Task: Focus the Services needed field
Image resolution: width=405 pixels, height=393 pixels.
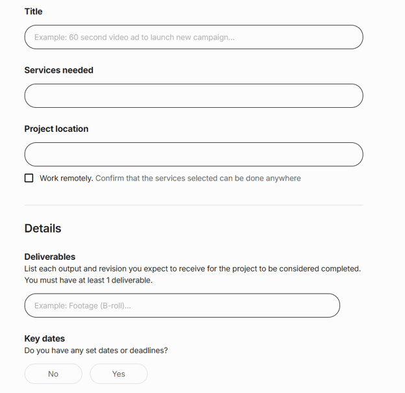Action: coord(193,95)
